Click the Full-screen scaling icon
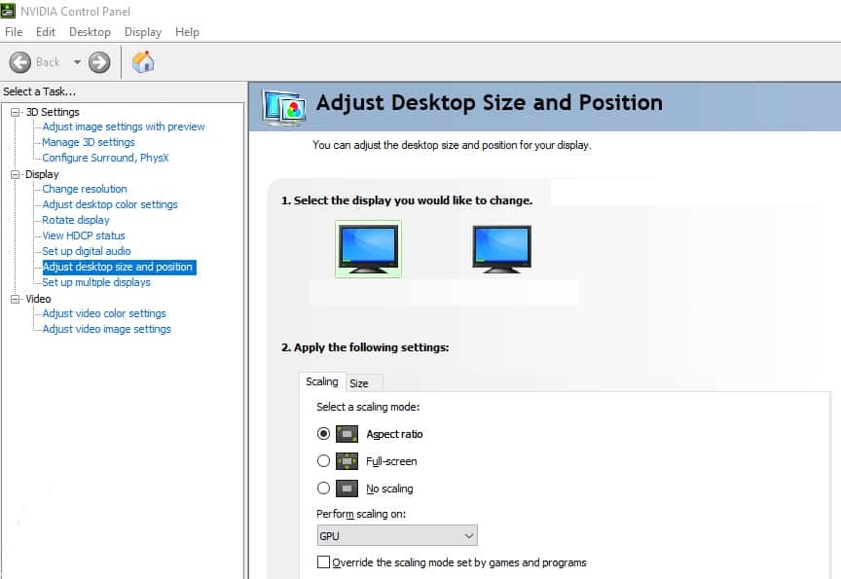The image size is (841, 579). click(347, 461)
